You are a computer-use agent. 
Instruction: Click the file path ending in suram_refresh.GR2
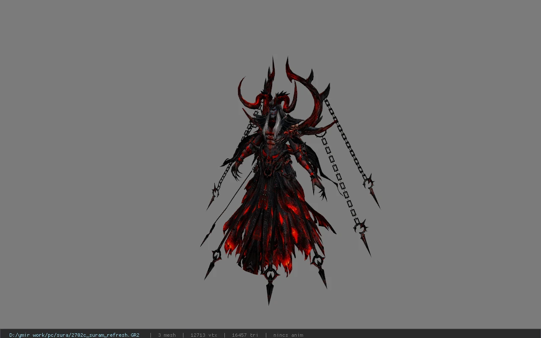coord(74,335)
